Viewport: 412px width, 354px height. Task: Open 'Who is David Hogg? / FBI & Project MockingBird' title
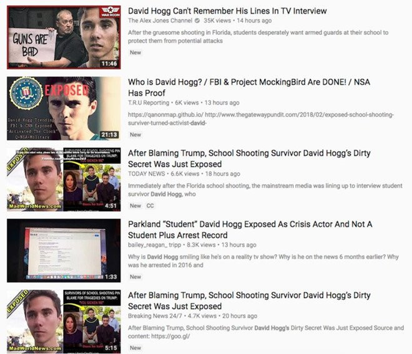(x=249, y=87)
